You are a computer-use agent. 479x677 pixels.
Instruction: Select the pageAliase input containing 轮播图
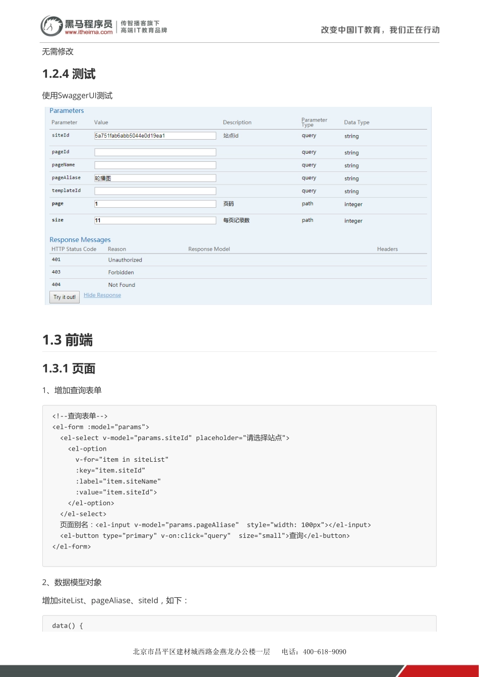click(x=155, y=177)
